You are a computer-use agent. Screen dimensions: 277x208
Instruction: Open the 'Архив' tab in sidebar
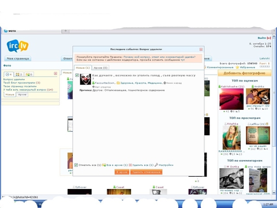click(22, 95)
